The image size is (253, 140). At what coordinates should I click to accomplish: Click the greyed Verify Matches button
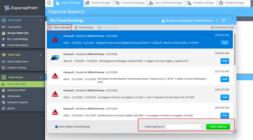[x=108, y=28]
